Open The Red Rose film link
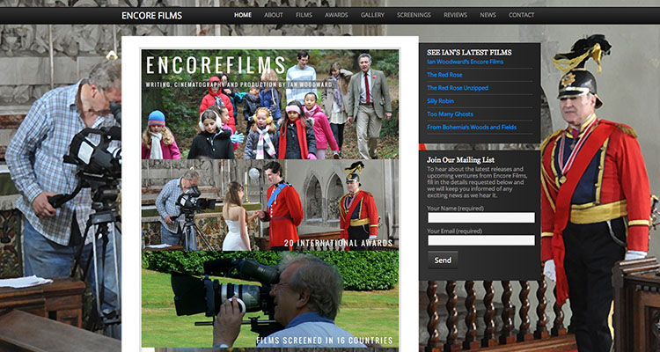Screen dimensions: 660x352 pyautogui.click(x=444, y=75)
